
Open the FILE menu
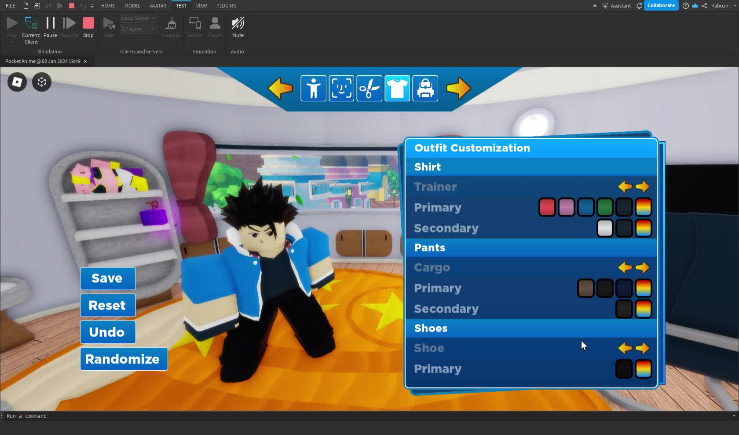[10, 6]
